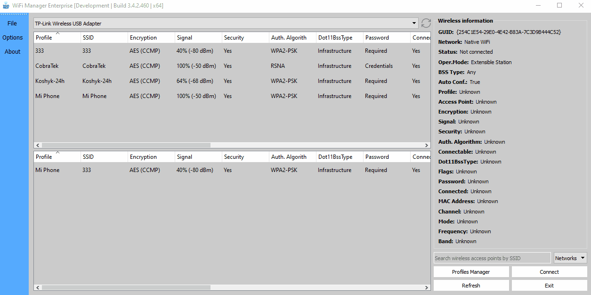The height and width of the screenshot is (295, 591).
Task: Select the Koshyk-24h profile row
Action: [x=232, y=81]
